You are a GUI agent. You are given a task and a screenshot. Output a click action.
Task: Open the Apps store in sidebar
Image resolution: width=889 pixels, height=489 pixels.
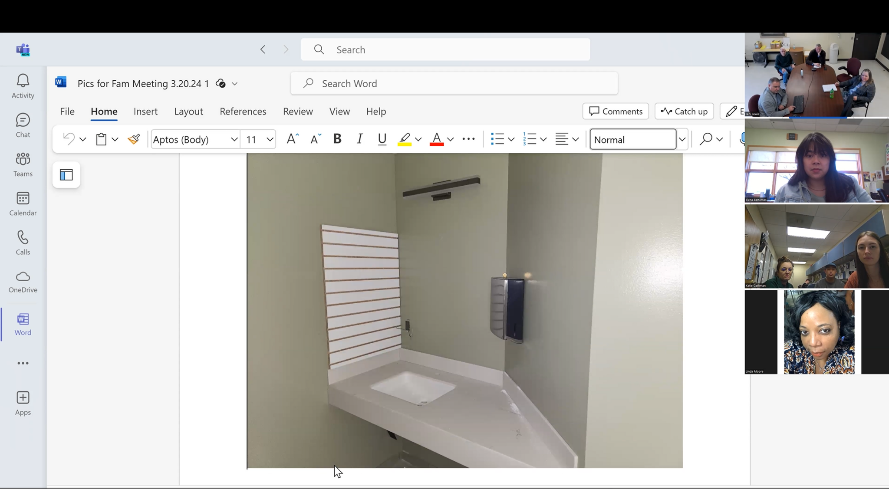[23, 403]
